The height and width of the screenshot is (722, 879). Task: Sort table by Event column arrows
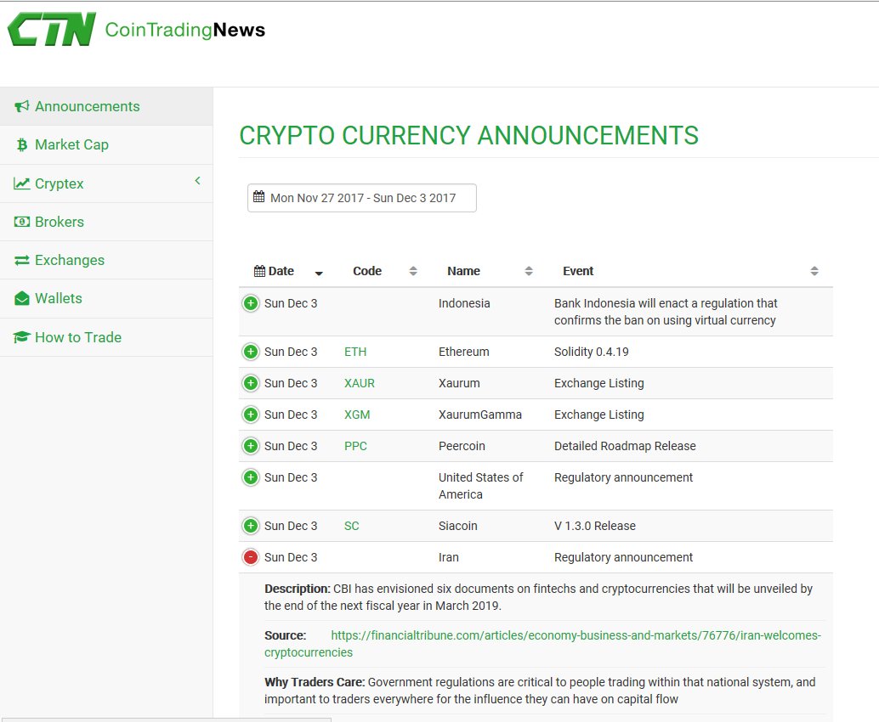pos(814,271)
